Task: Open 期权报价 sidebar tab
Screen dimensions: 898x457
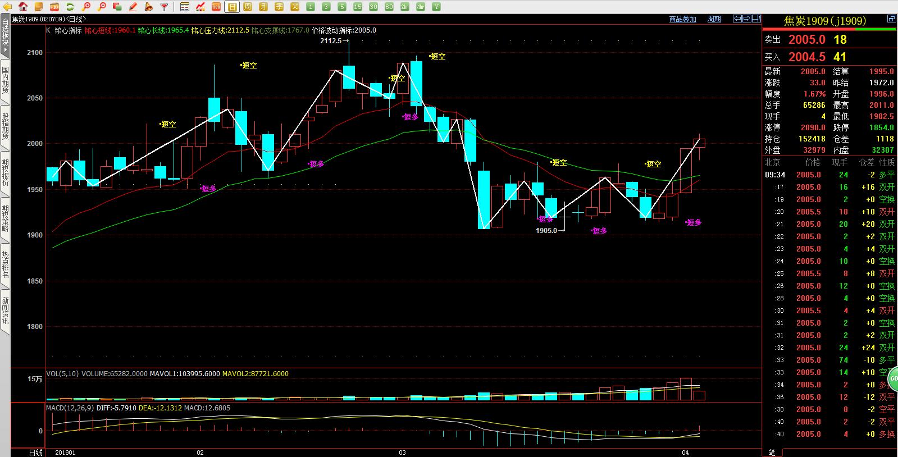Action: 5,173
